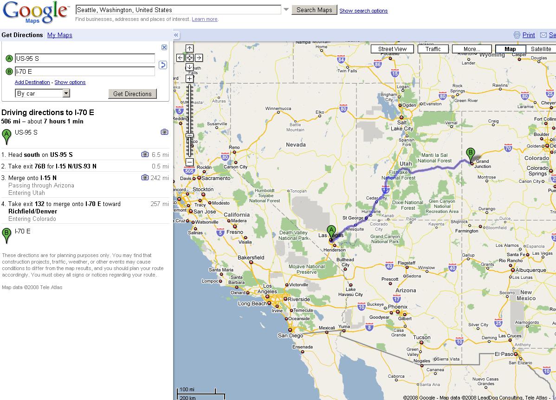This screenshot has width=556, height=400.
Task: Open the search box suggestions dropdown arrow
Action: coord(286,10)
